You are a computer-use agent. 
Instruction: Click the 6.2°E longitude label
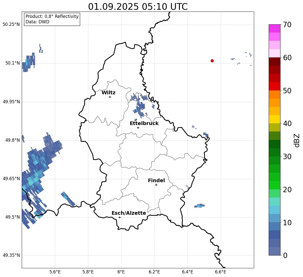pos(154,272)
